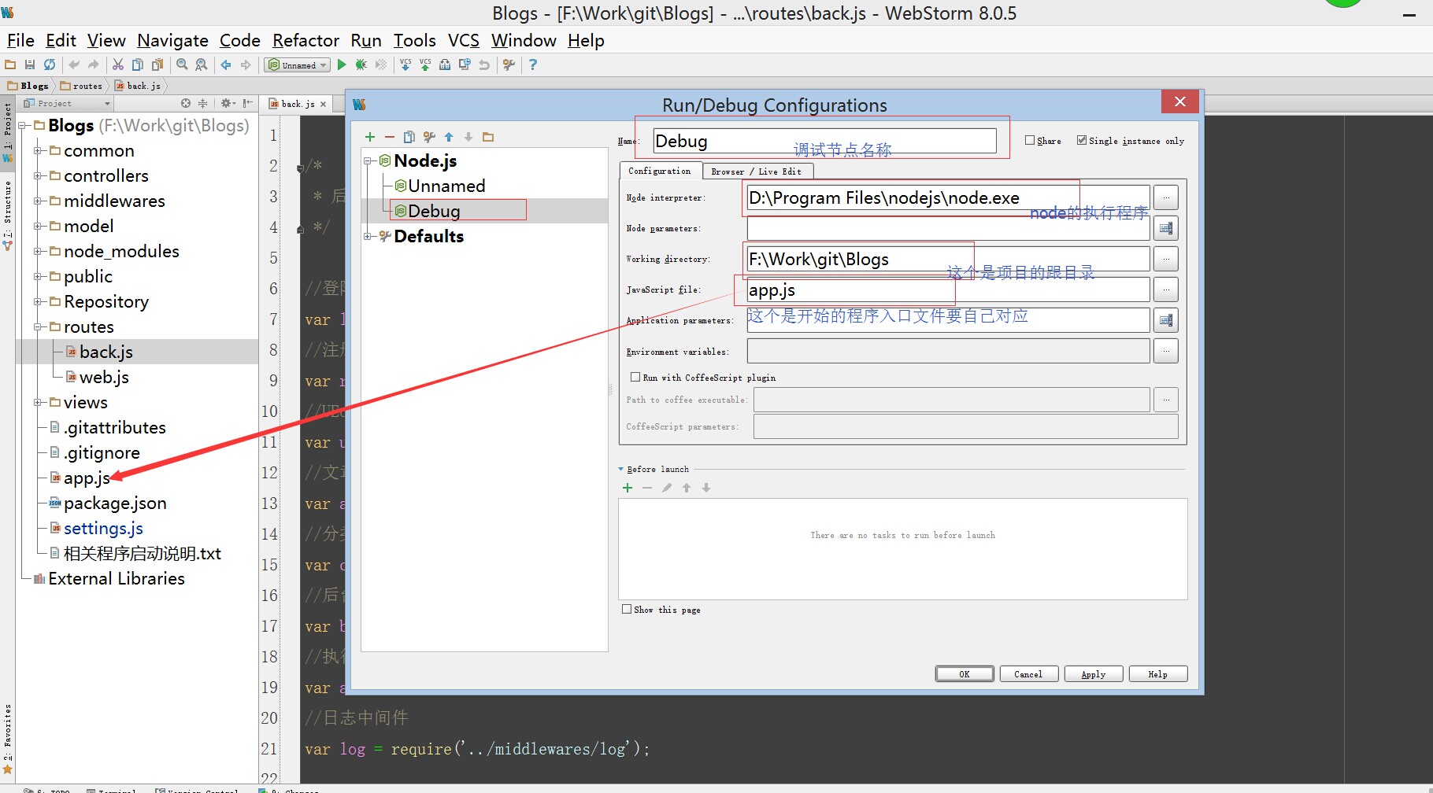Copy the selected configuration
The width and height of the screenshot is (1433, 793).
pos(409,137)
